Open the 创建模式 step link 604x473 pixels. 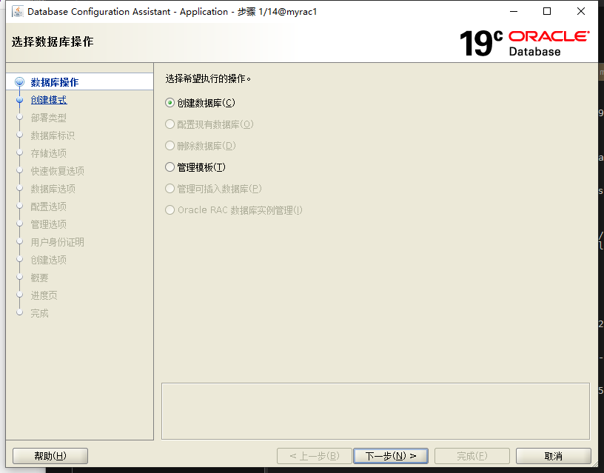click(49, 100)
